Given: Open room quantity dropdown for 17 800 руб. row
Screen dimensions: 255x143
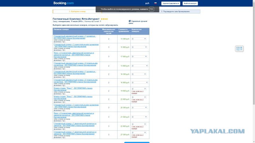Looking at the screenshot, I should coord(139,56).
